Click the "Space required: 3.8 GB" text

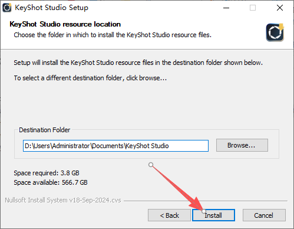(47, 173)
